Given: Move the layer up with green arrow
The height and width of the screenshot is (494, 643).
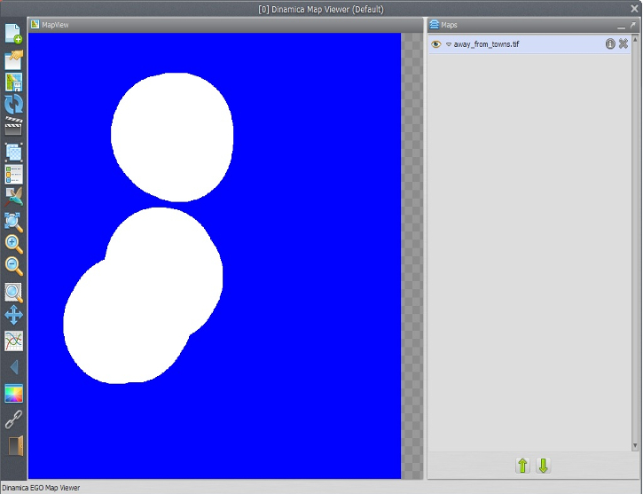Looking at the screenshot, I should pyautogui.click(x=522, y=466).
